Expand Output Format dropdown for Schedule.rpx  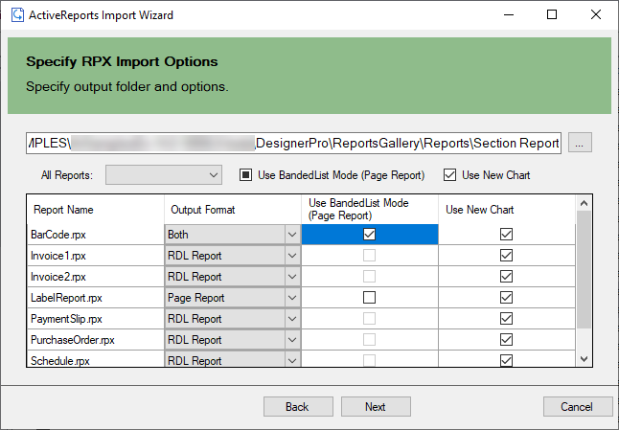tap(292, 360)
